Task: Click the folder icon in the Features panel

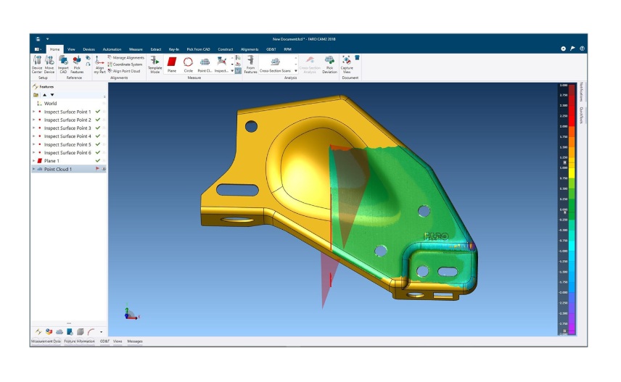Action: [x=36, y=95]
